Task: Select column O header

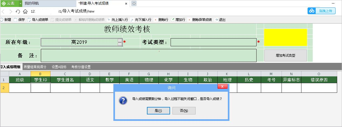Action: click(319, 74)
